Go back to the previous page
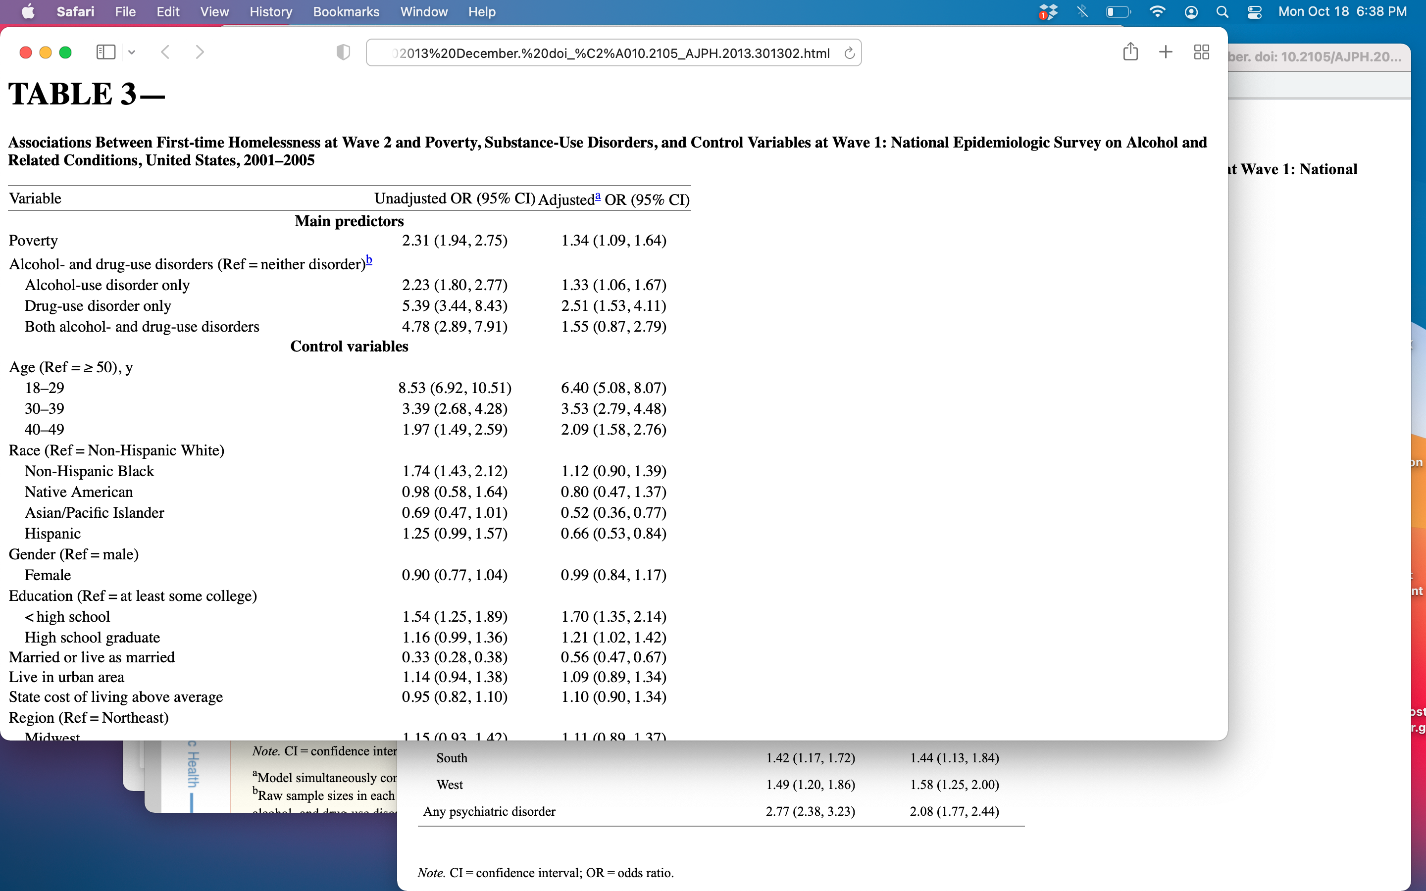This screenshot has width=1426, height=891. (165, 52)
